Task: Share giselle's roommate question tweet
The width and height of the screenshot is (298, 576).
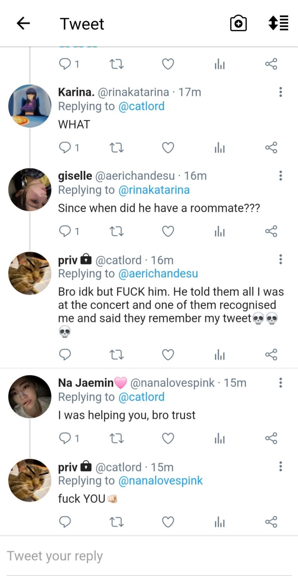Action: point(271,231)
